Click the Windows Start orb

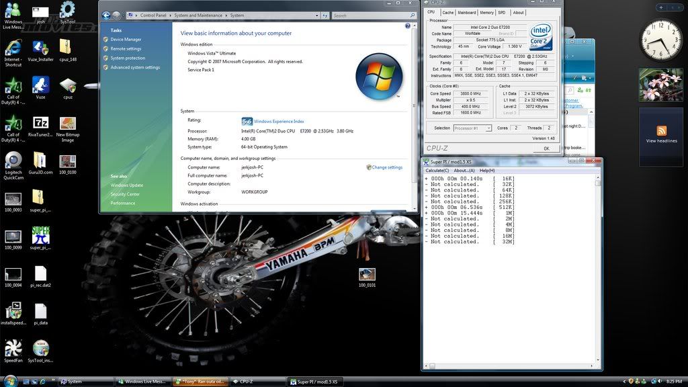[x=11, y=380]
